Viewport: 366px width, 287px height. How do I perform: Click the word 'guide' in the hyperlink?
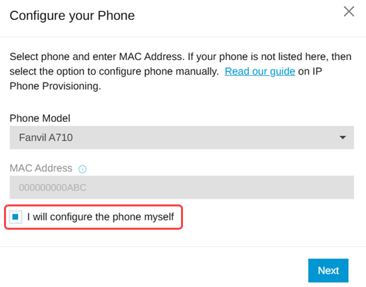(x=282, y=71)
